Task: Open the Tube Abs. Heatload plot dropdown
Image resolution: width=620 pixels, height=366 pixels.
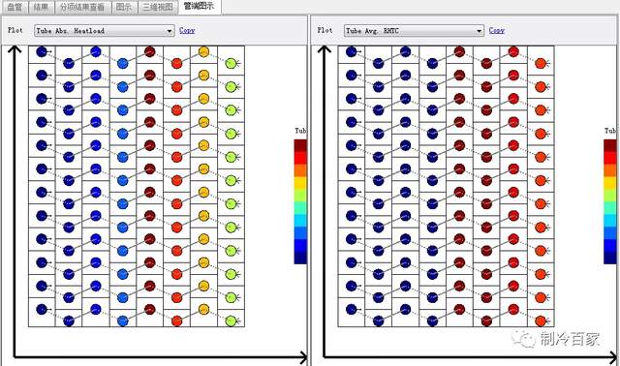Action: coord(105,30)
